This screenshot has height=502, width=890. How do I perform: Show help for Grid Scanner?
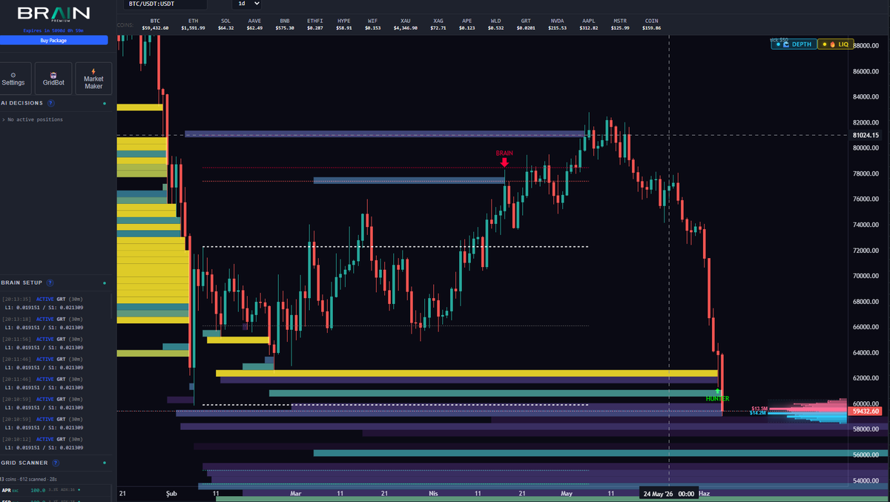click(x=54, y=463)
